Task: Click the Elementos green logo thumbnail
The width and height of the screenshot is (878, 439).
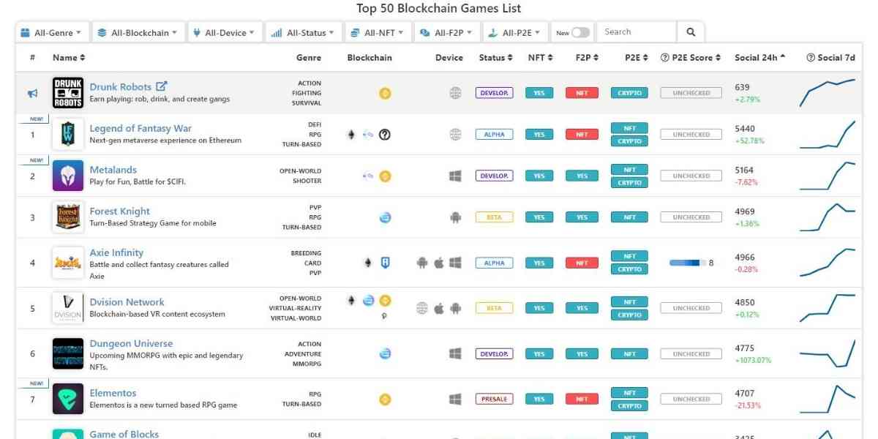Action: (x=68, y=399)
